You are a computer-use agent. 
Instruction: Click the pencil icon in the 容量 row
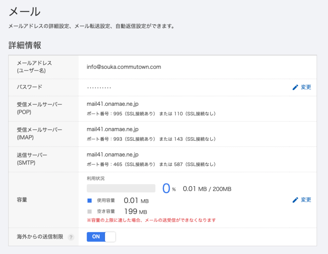click(x=295, y=200)
